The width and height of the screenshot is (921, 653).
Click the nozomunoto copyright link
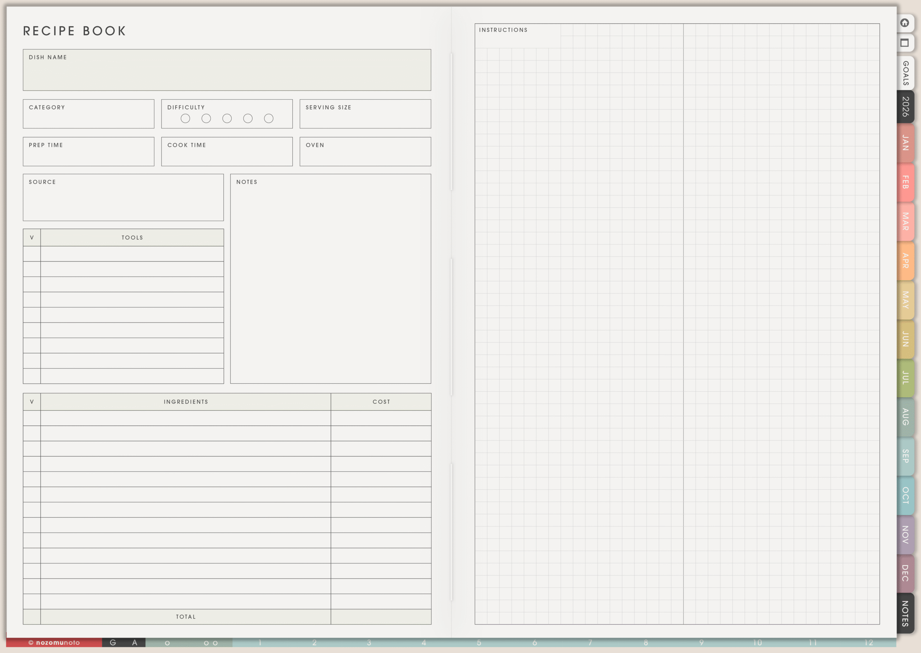click(x=54, y=643)
